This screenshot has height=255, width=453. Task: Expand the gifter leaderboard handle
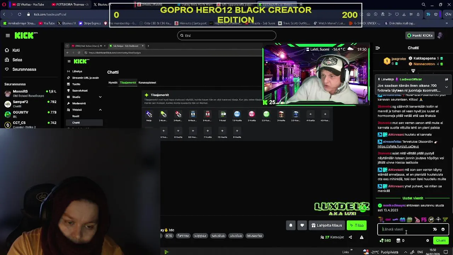tap(413, 71)
